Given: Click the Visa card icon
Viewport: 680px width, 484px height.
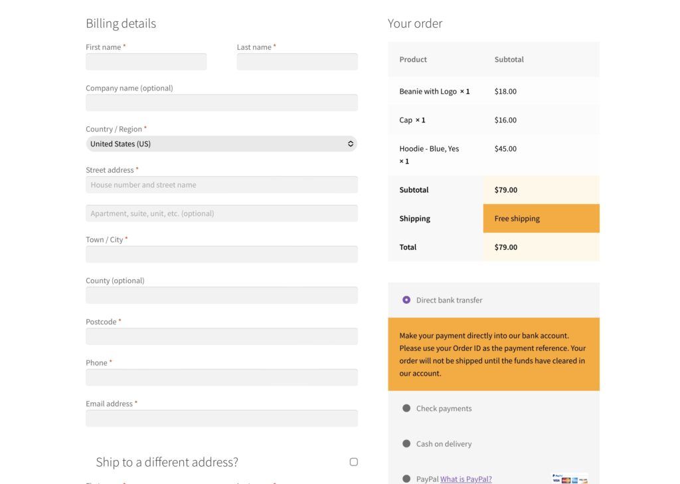Looking at the screenshot, I should coord(556,480).
